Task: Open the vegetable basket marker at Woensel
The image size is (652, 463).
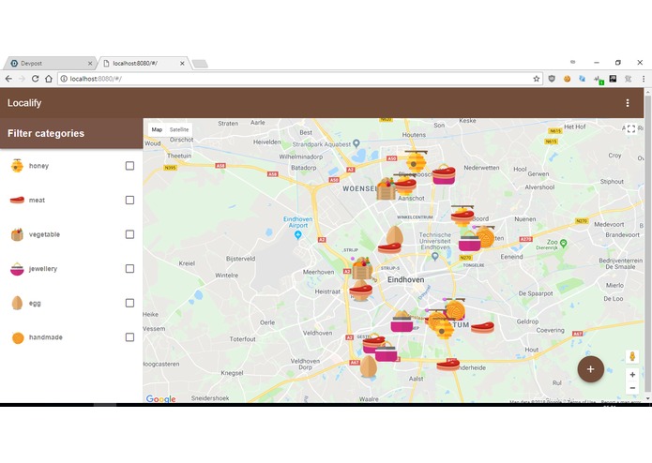Action: pyautogui.click(x=387, y=189)
